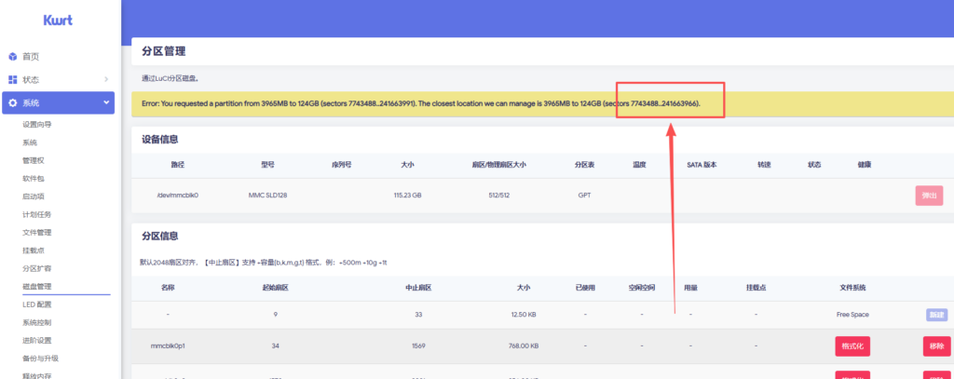Click the gear icon of the 系统 section
This screenshot has width=954, height=379.
[x=13, y=103]
